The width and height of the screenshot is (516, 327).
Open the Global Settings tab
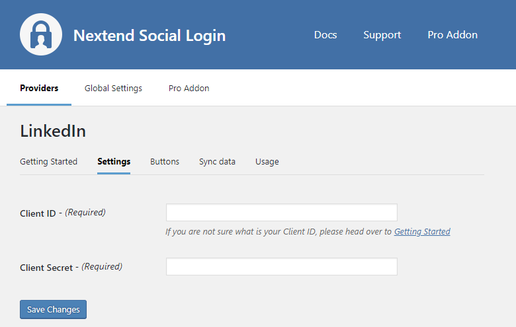[x=113, y=88]
